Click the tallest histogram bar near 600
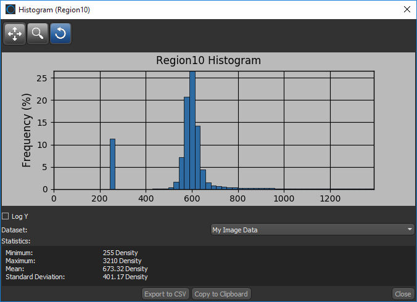Viewport: 417px width, 302px height. click(x=192, y=129)
